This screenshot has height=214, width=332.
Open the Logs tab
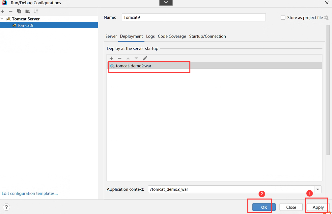click(150, 36)
